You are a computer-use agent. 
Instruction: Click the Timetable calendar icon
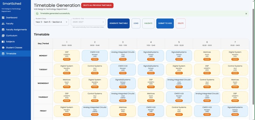pyautogui.click(x=3, y=54)
